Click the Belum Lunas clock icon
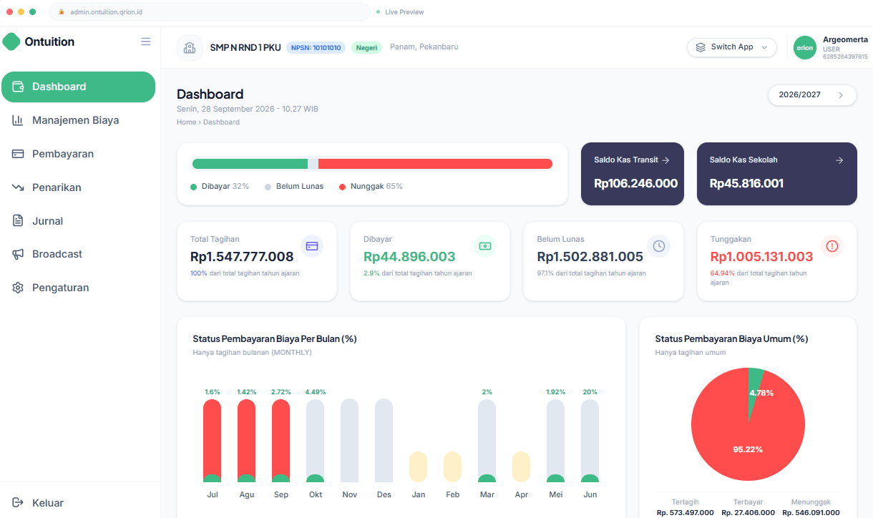 point(659,245)
